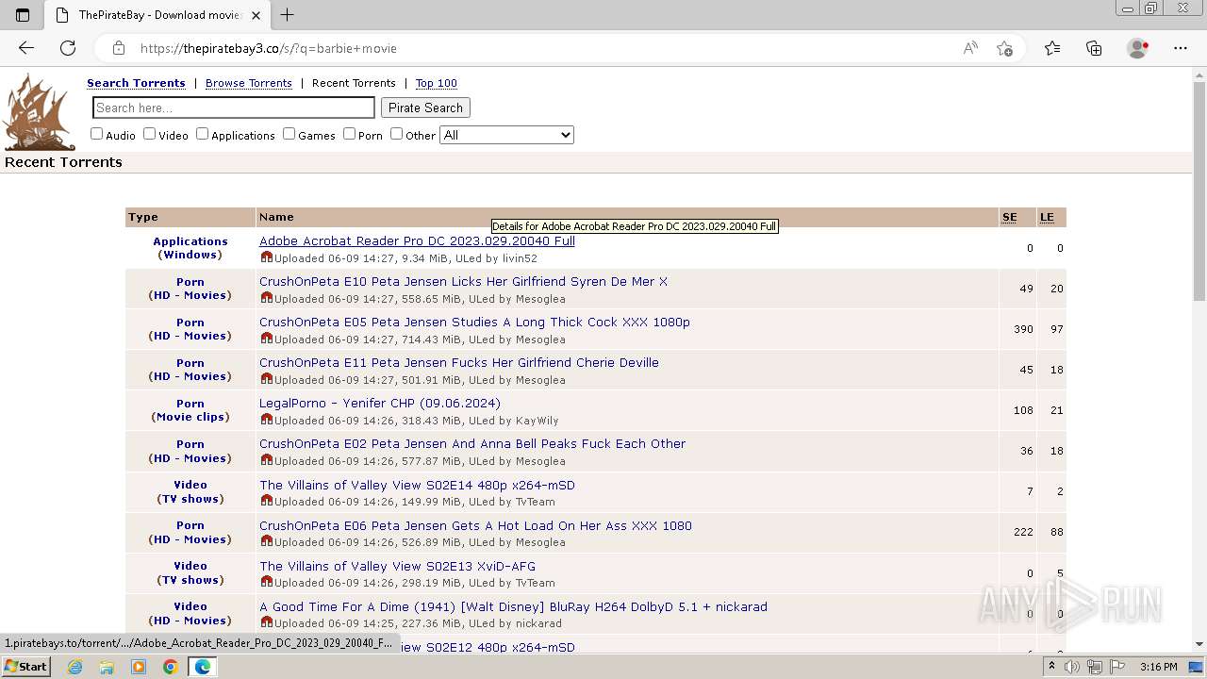The width and height of the screenshot is (1207, 679).
Task: Go back with browser back arrow
Action: [x=26, y=48]
